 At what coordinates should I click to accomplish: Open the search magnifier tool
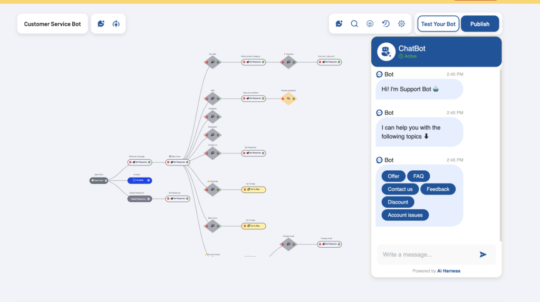pyautogui.click(x=354, y=24)
